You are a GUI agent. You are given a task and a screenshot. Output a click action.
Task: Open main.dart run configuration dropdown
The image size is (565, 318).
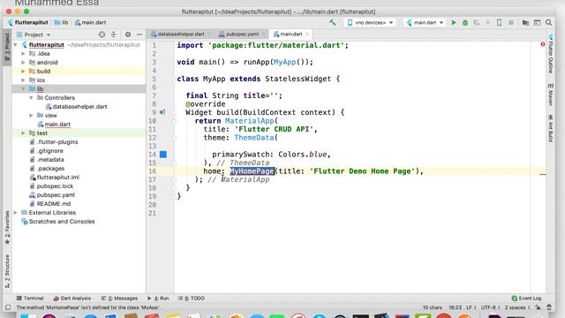[425, 22]
